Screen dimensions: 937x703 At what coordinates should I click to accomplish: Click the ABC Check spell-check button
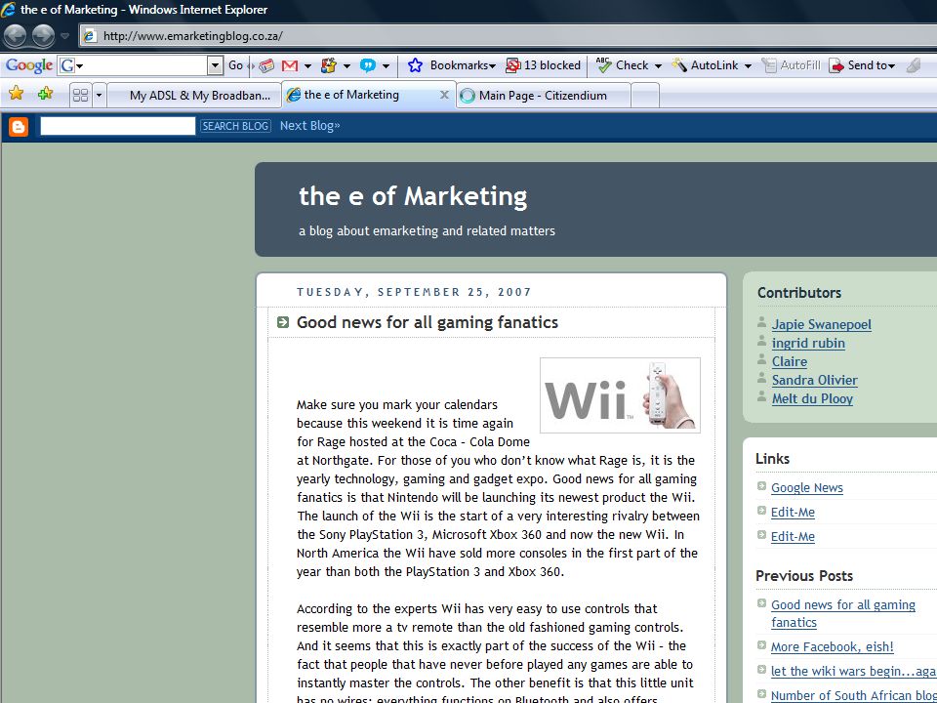622,65
